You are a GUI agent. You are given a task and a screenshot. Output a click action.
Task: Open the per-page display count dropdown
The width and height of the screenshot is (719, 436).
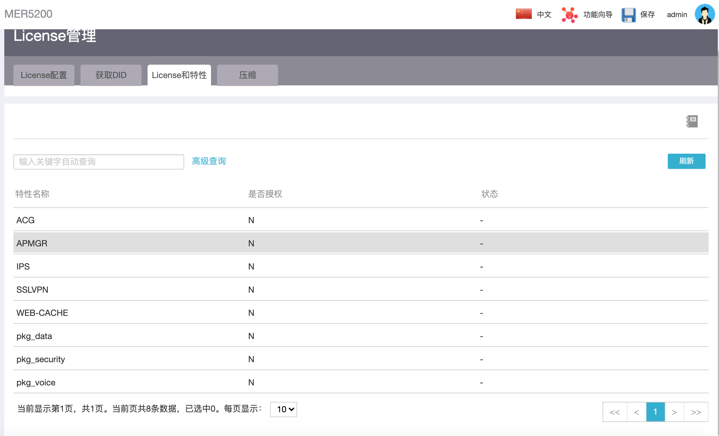[x=283, y=409]
